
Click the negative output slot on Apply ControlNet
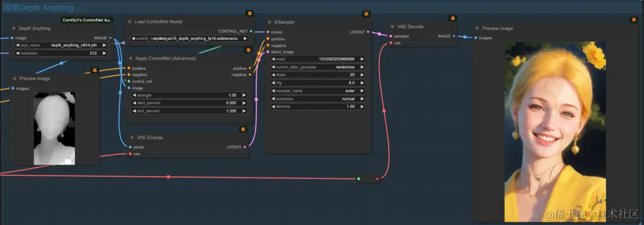click(x=250, y=74)
